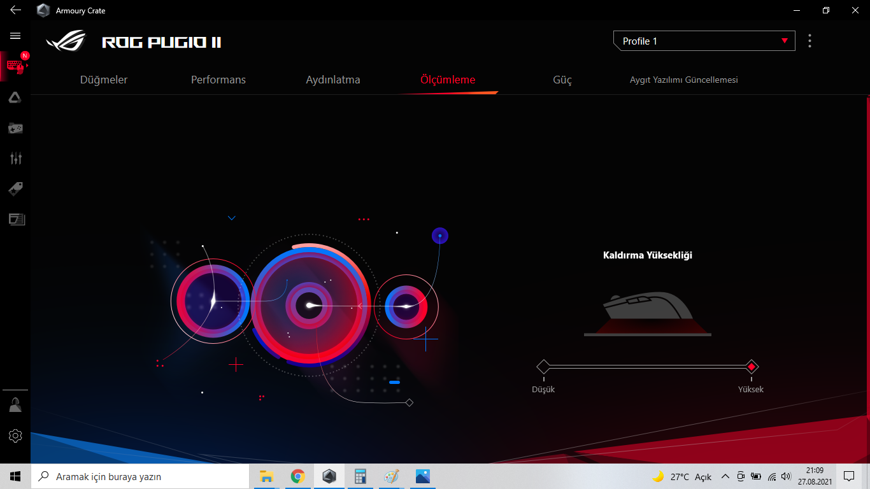The image size is (870, 489).
Task: Set lift-off slider to the Düşük diamond
Action: (543, 367)
